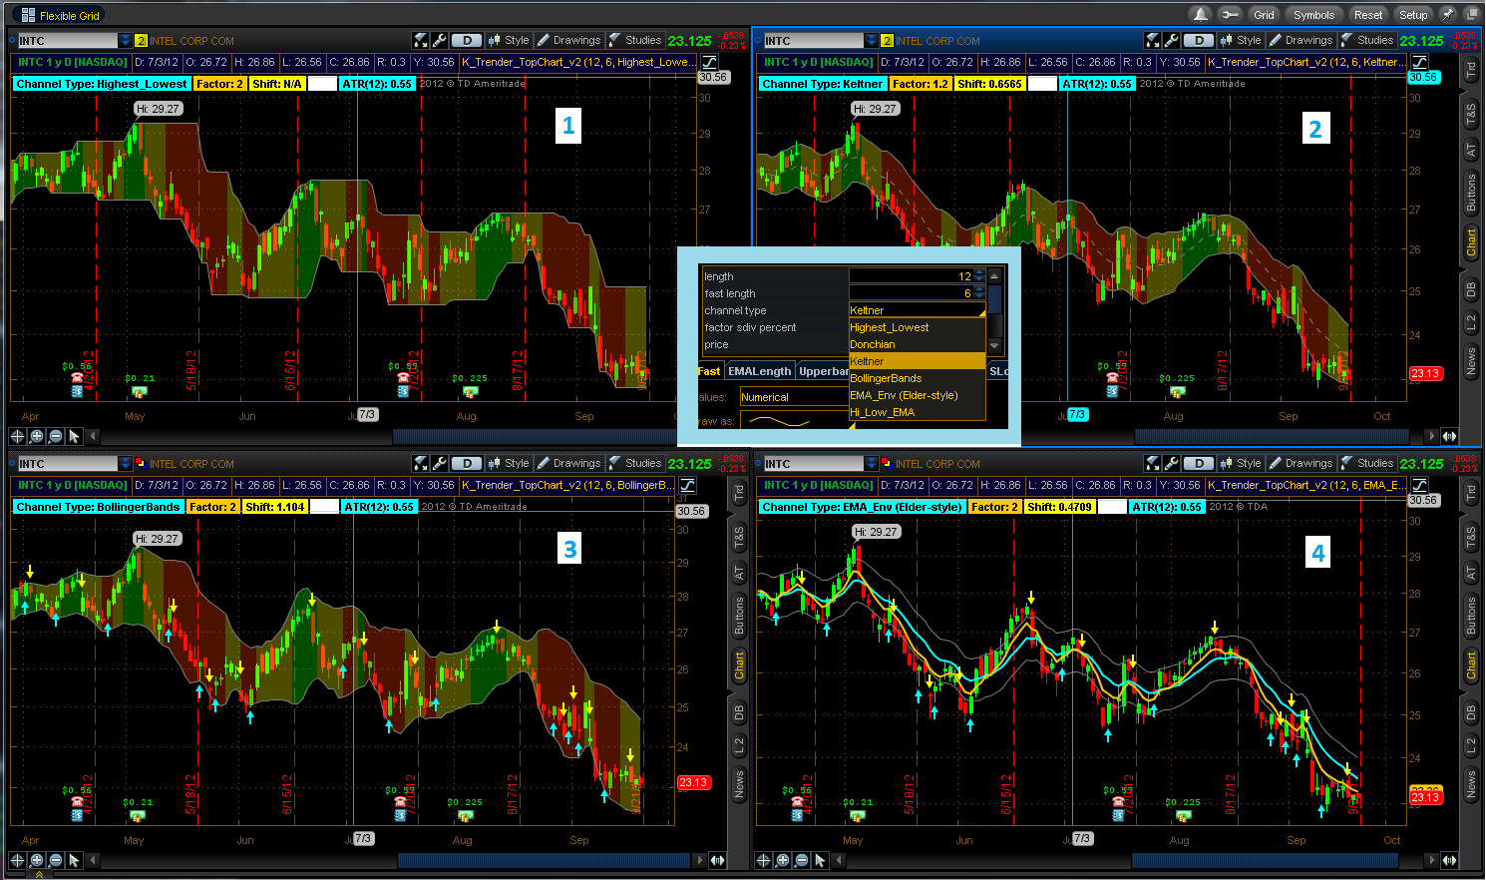Click the curve study icon on the EMA_Env chart
1486x880 pixels.
coord(1419,485)
